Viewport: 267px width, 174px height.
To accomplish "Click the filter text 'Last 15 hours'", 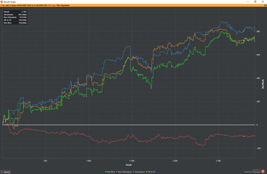I will tap(11, 5).
